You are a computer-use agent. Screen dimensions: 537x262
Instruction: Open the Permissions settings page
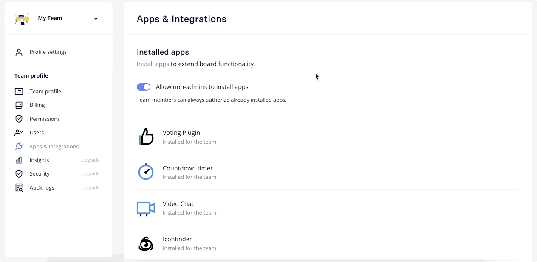pos(45,119)
